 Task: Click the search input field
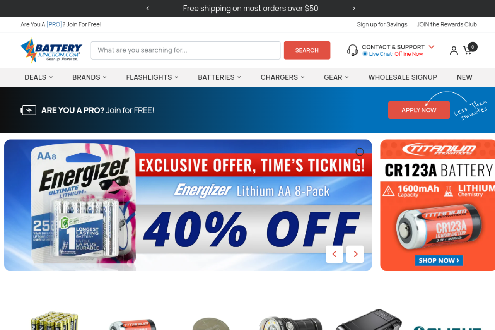[x=186, y=50]
